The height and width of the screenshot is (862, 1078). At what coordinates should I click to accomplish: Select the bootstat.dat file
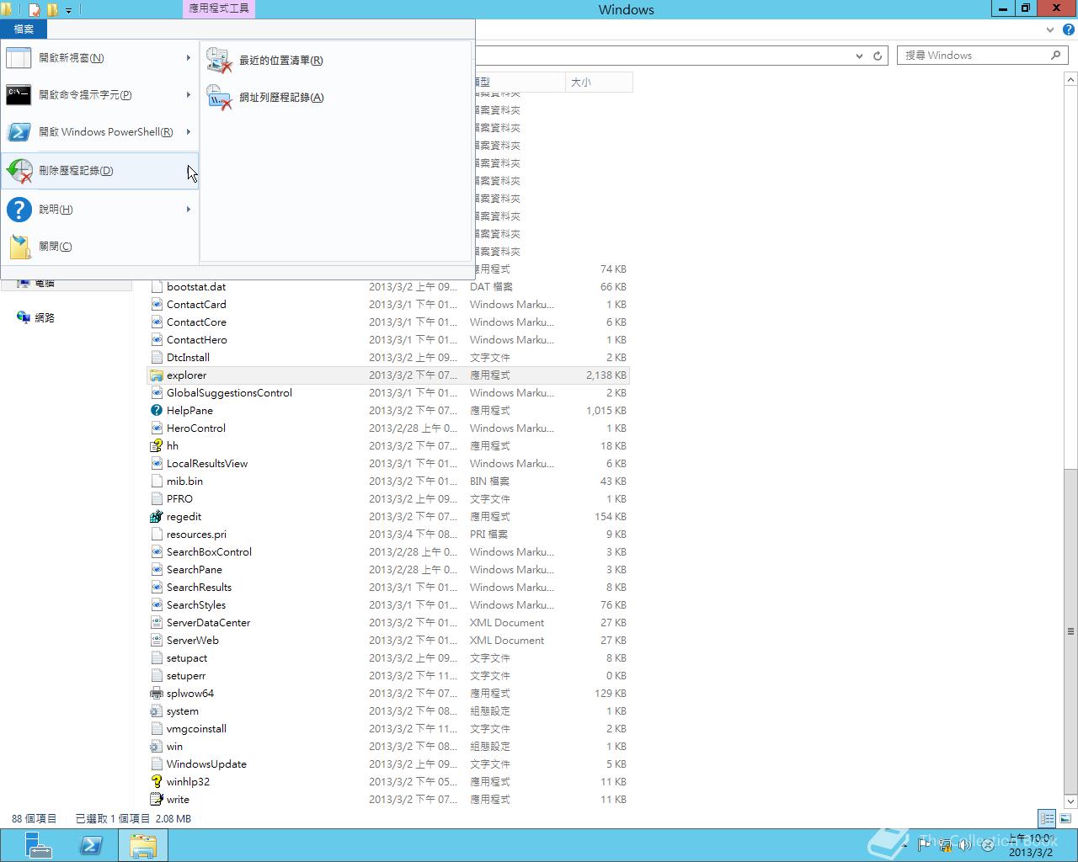[388, 287]
